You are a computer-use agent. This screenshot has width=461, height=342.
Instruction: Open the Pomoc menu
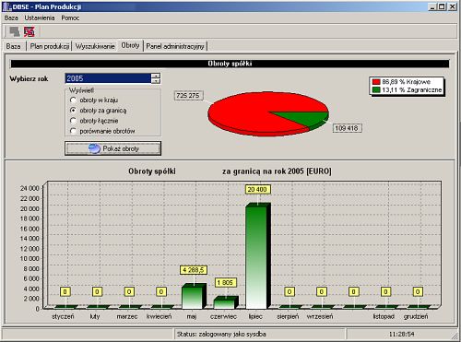pos(70,18)
